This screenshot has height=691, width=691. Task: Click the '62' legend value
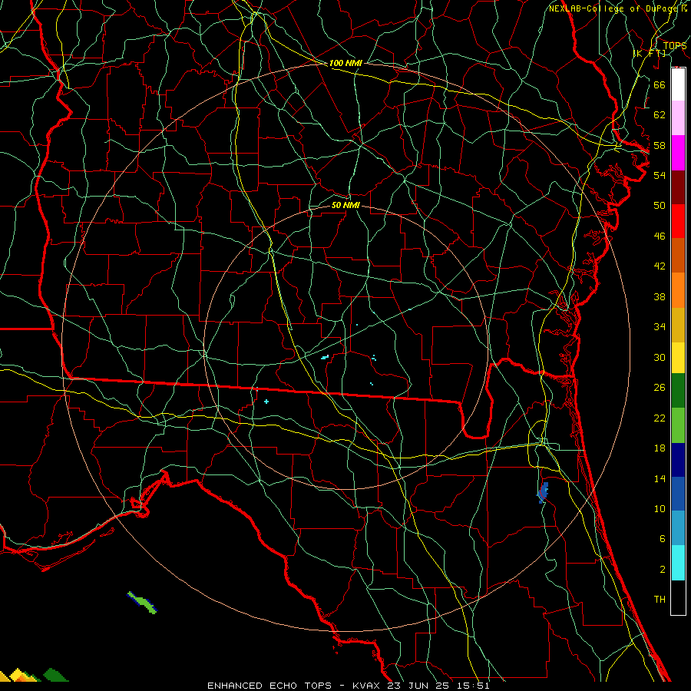pyautogui.click(x=660, y=115)
